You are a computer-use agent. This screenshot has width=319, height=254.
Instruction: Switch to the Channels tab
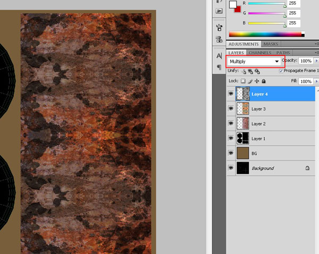260,53
